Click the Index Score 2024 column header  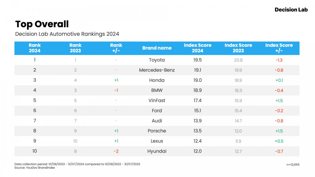click(x=197, y=48)
